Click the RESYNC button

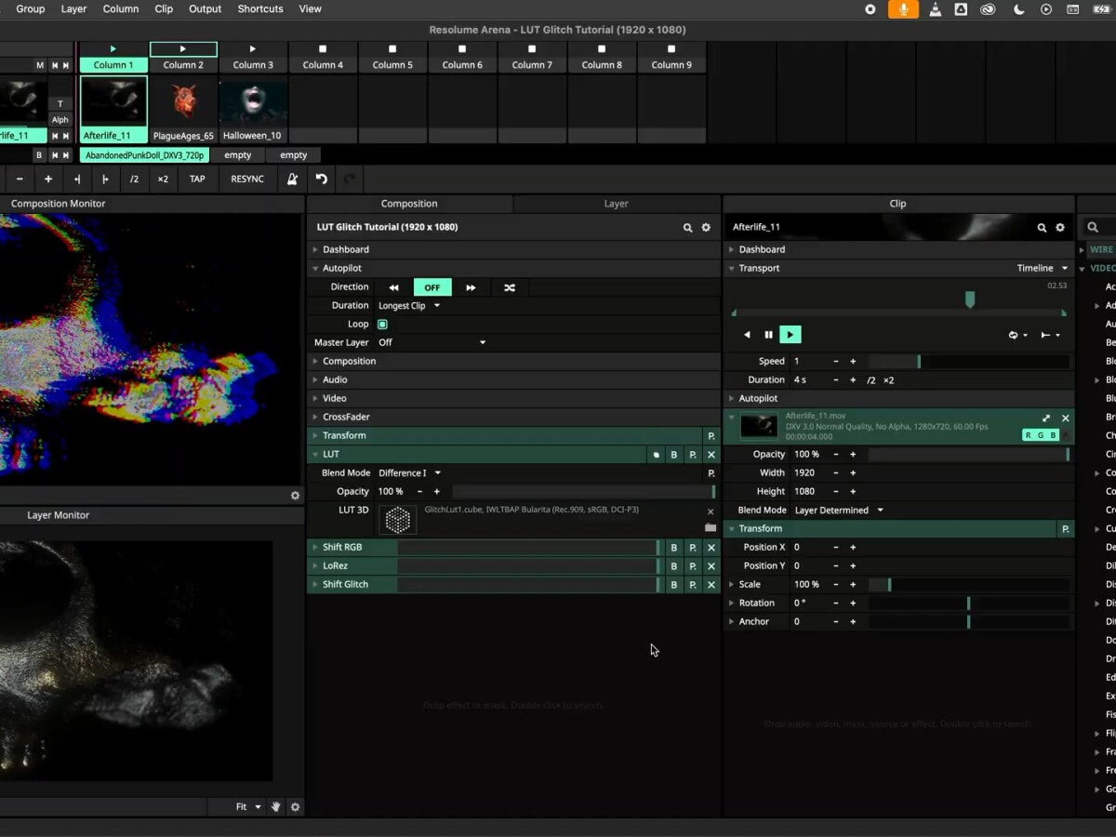247,179
